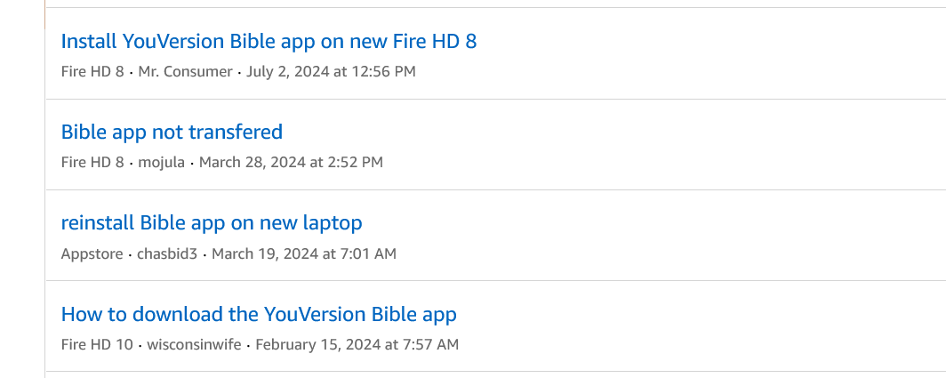Select Fire HD 8 category beside Mr. Consumer
The height and width of the screenshot is (378, 946).
pyautogui.click(x=92, y=71)
